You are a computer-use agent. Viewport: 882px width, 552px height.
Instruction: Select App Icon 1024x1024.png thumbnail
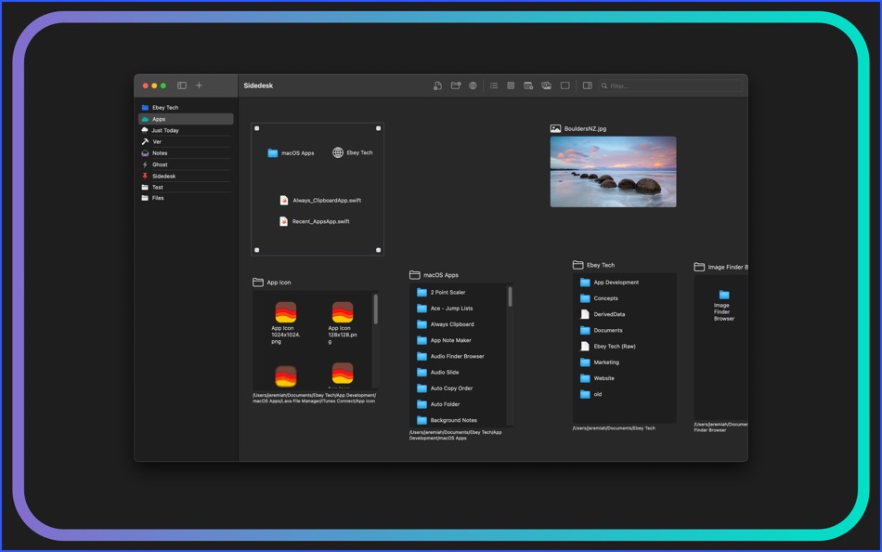coord(286,312)
